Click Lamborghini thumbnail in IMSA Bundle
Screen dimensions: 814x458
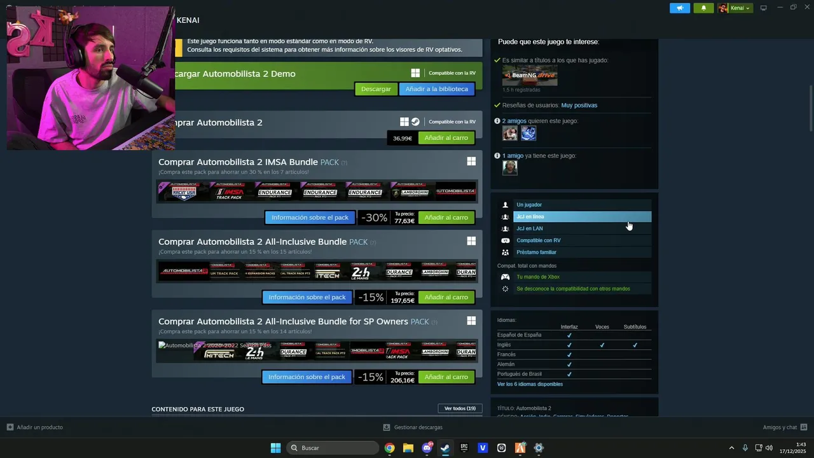tap(411, 191)
